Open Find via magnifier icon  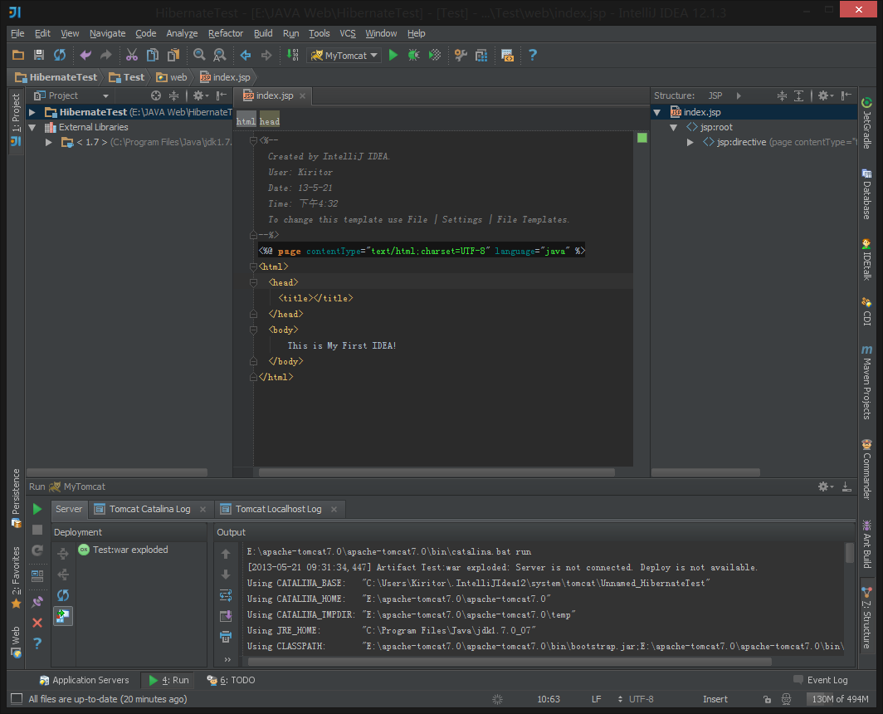pos(199,56)
